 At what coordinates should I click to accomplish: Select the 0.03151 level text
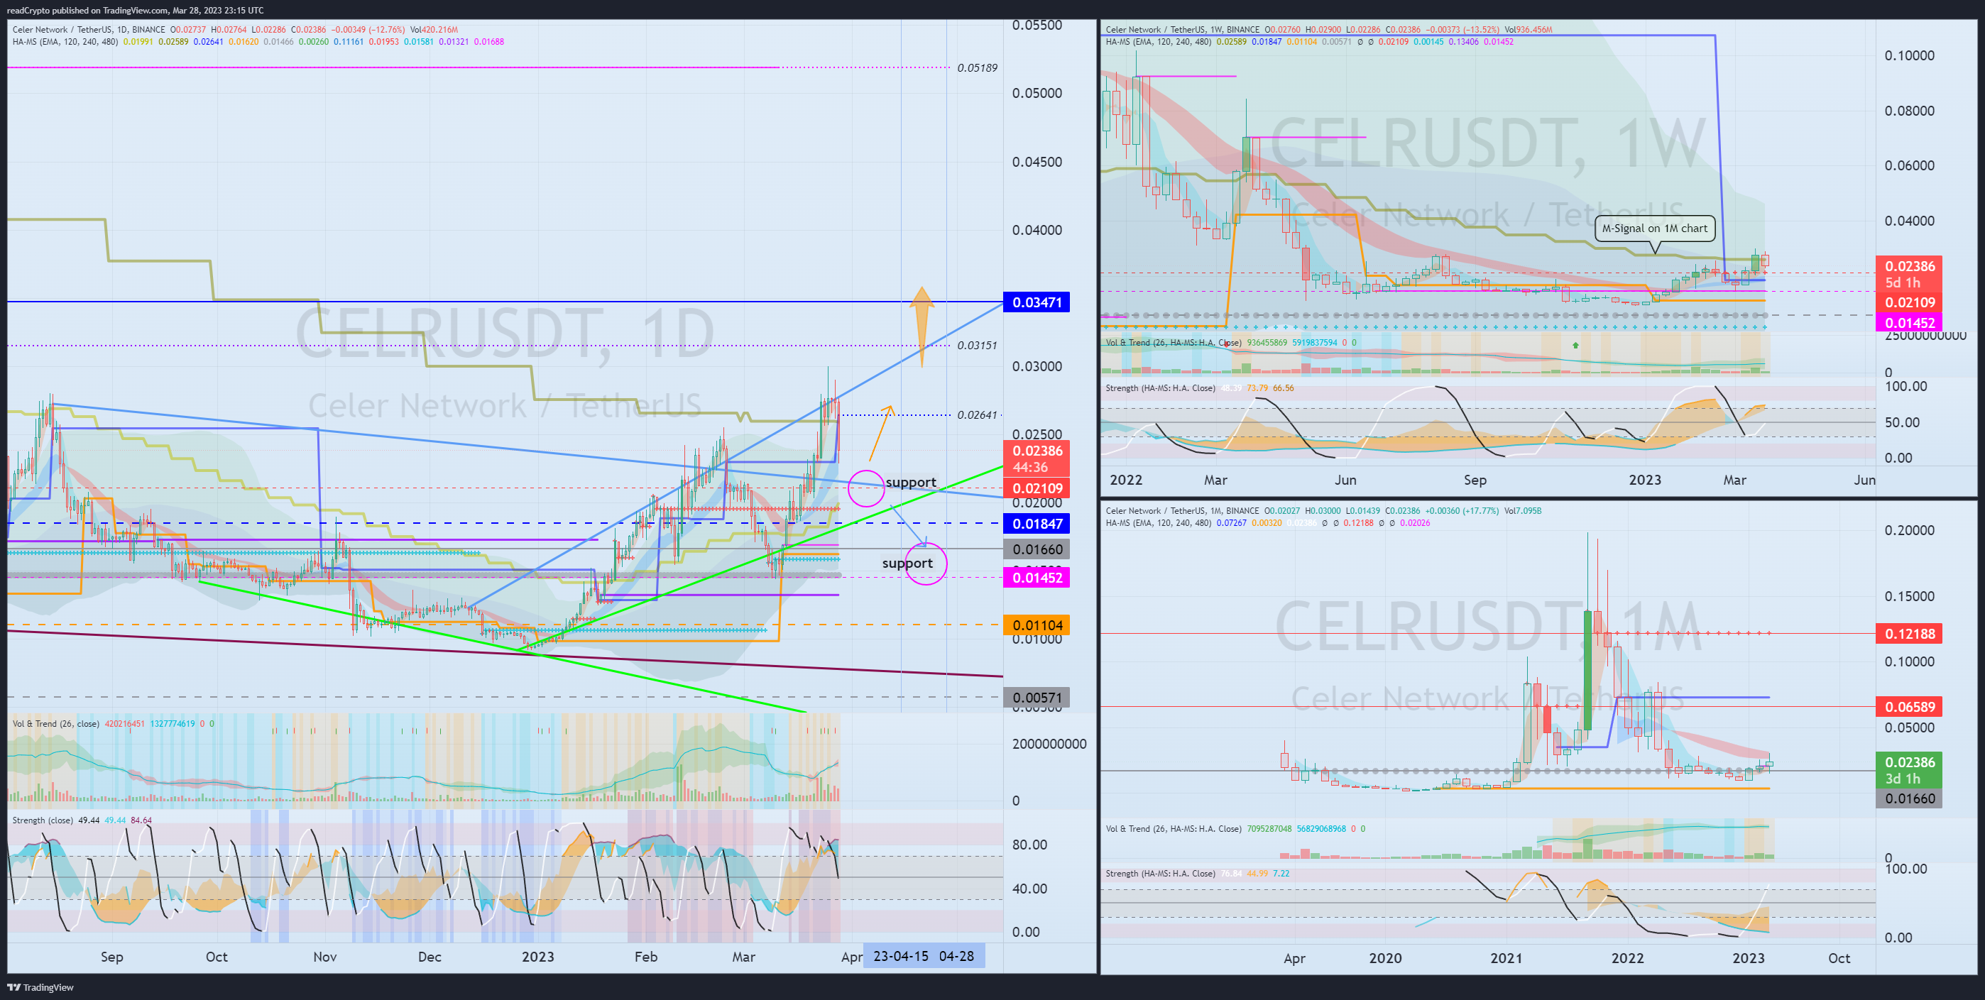coord(977,345)
